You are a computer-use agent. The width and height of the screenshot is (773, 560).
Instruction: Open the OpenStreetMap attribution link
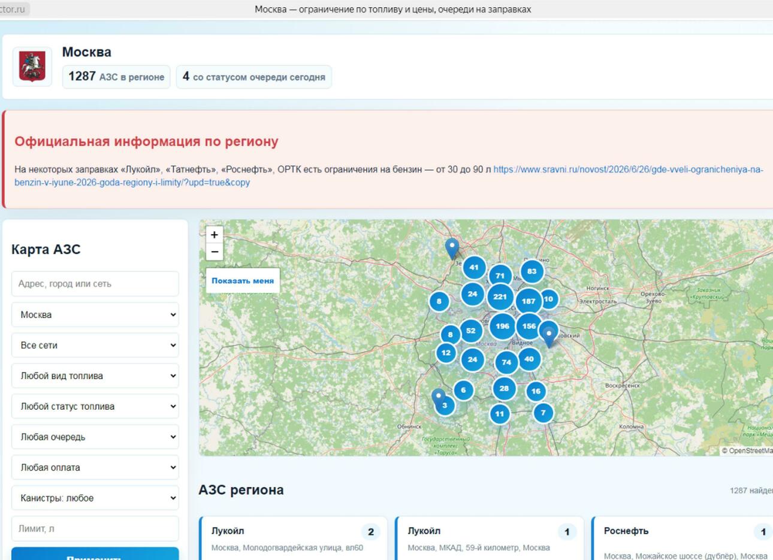pos(750,450)
